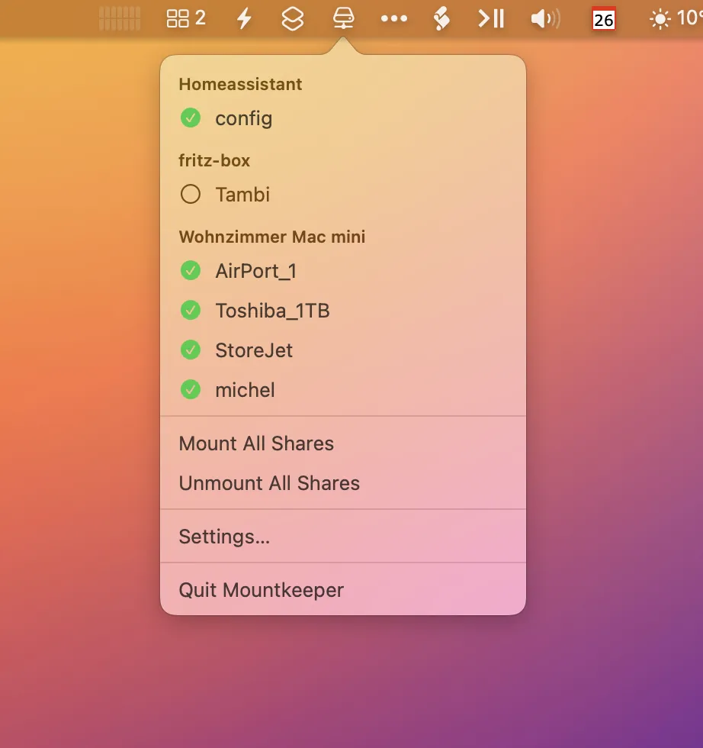Viewport: 703px width, 748px height.
Task: Choose Mount All Shares
Action: (256, 443)
